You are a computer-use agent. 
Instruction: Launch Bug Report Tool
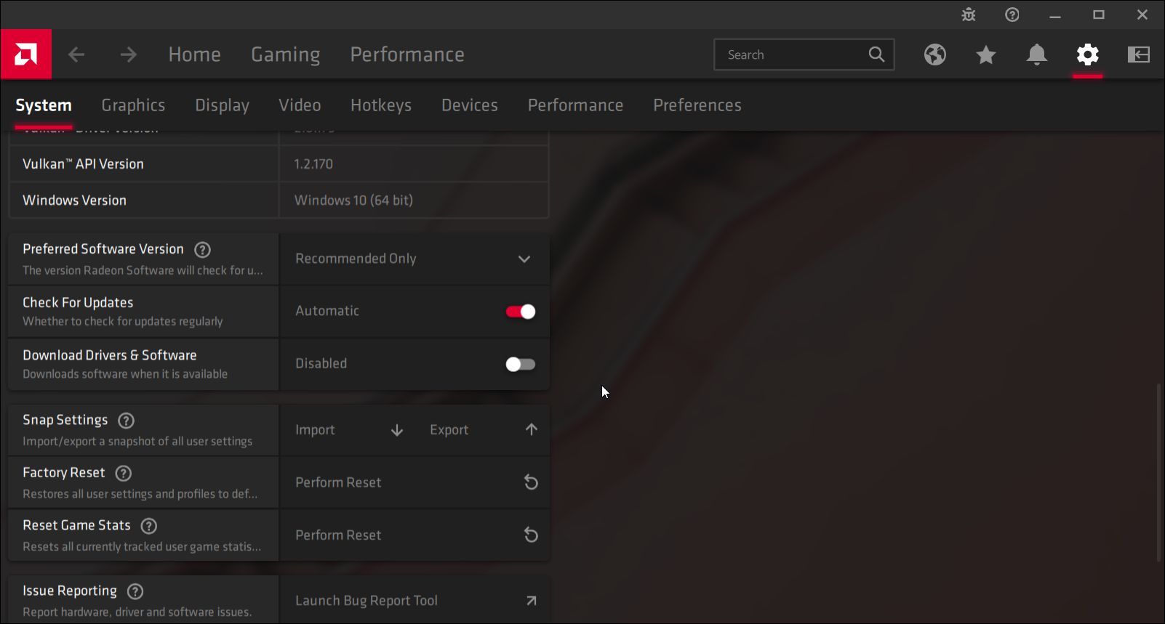pos(415,601)
